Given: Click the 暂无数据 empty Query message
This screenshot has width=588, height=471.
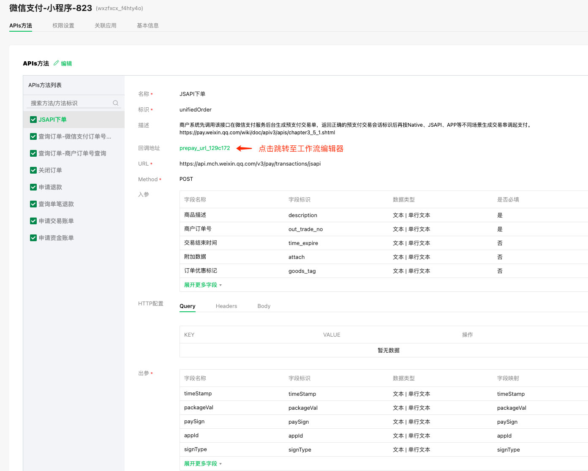Looking at the screenshot, I should click(x=389, y=350).
